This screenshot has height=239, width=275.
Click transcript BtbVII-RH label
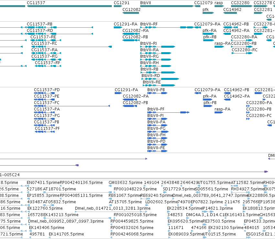tap(149, 63)
